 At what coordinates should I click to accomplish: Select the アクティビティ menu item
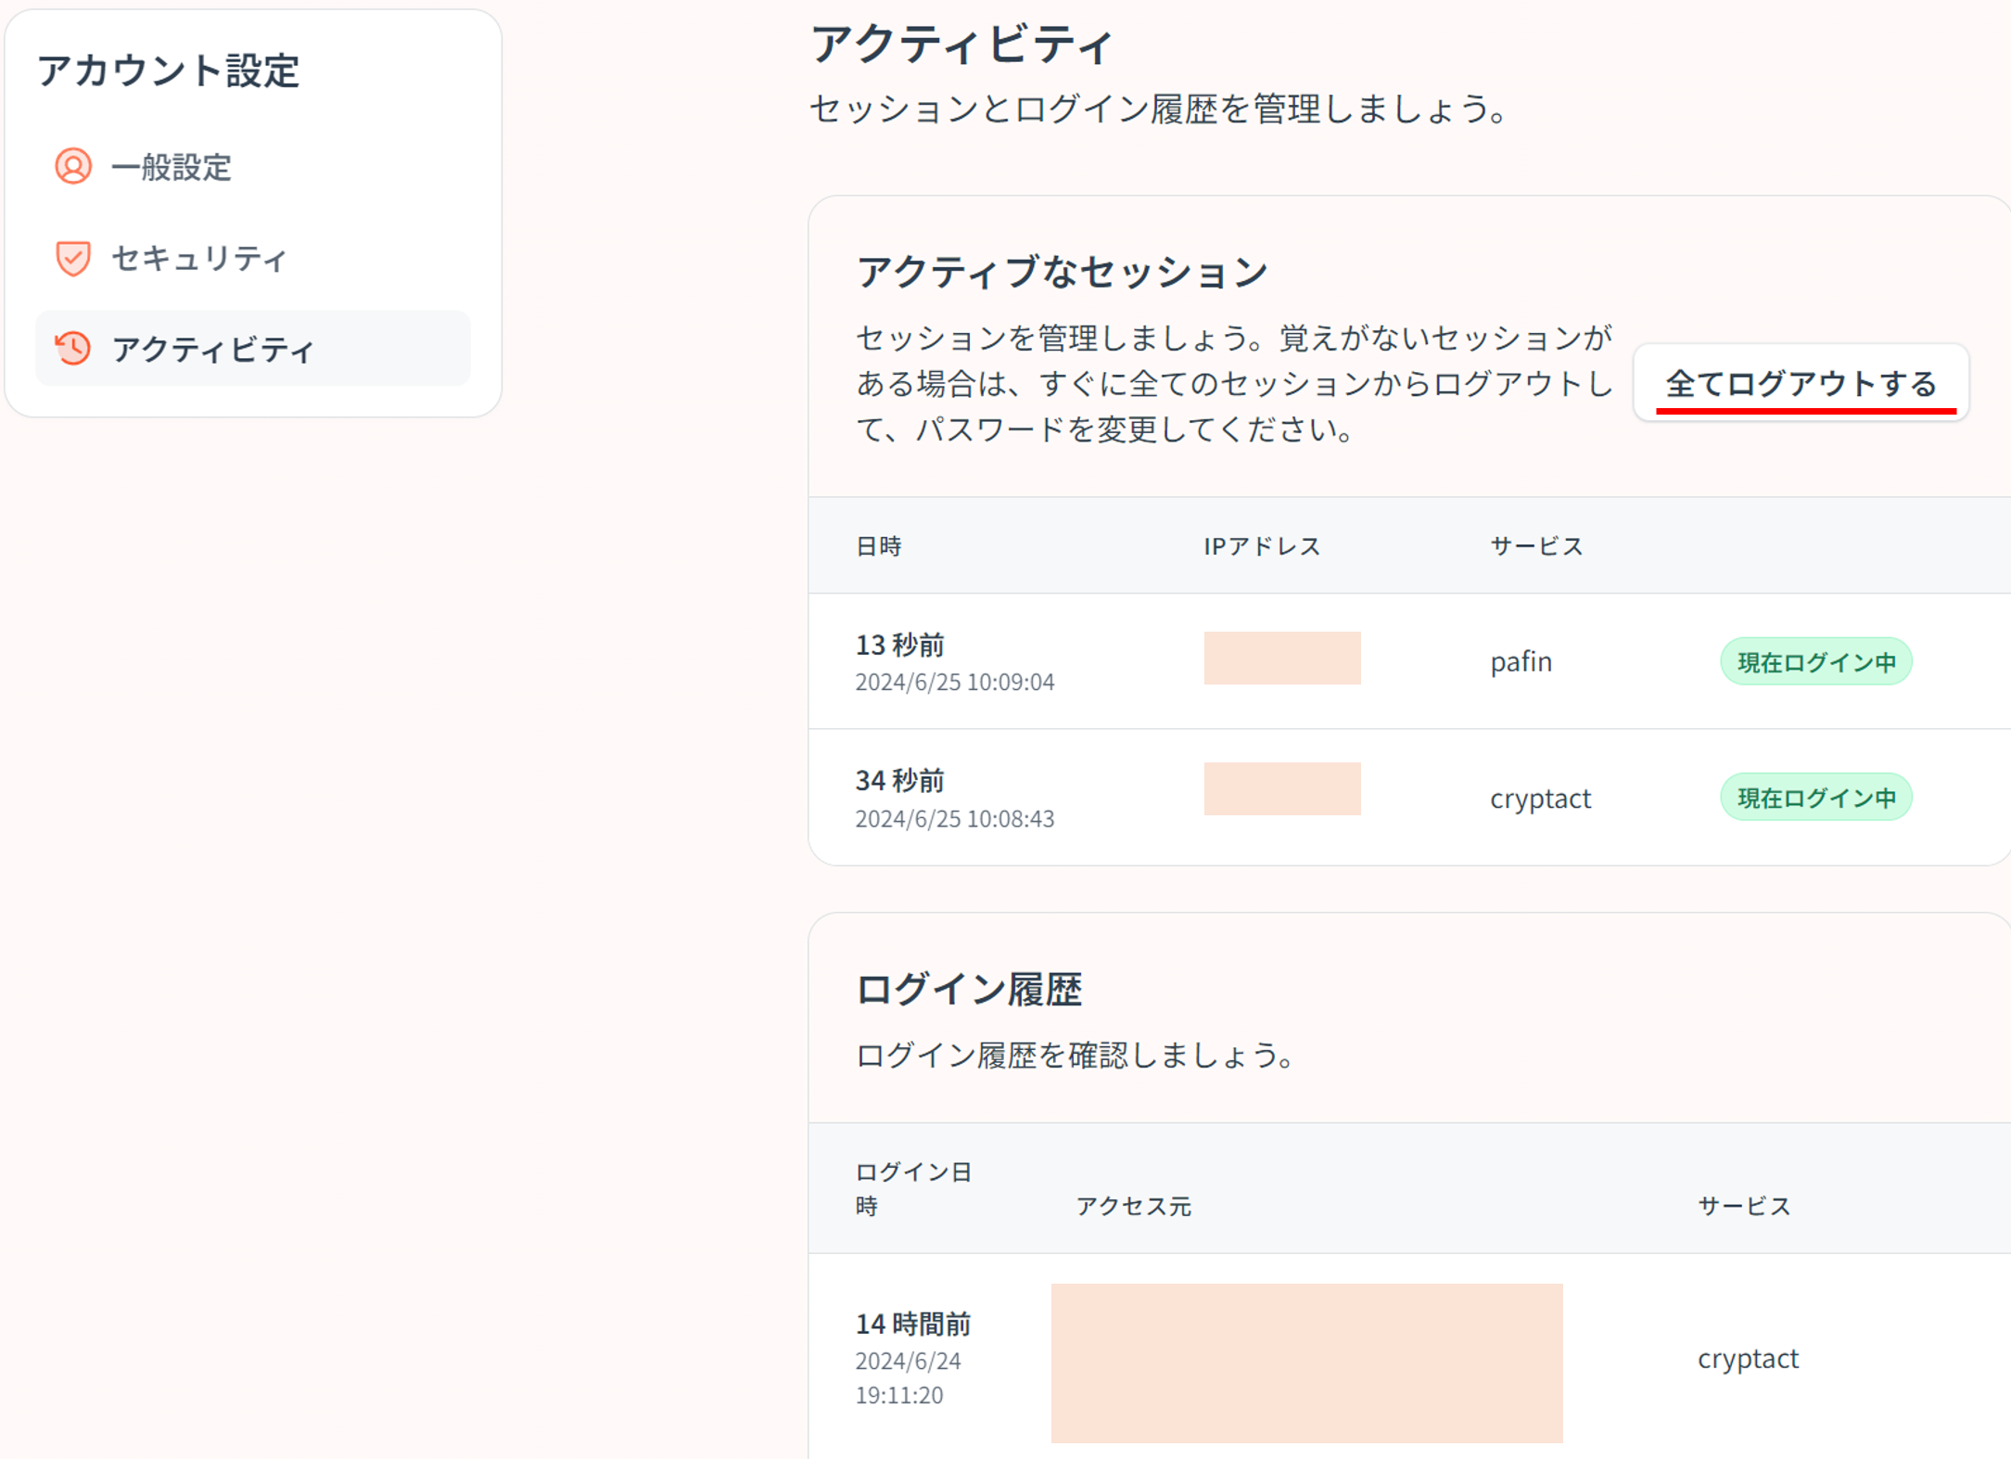click(252, 349)
